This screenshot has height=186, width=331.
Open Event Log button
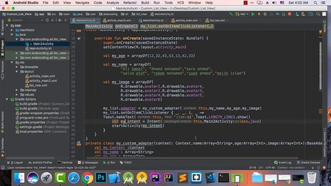[x=283, y=163]
